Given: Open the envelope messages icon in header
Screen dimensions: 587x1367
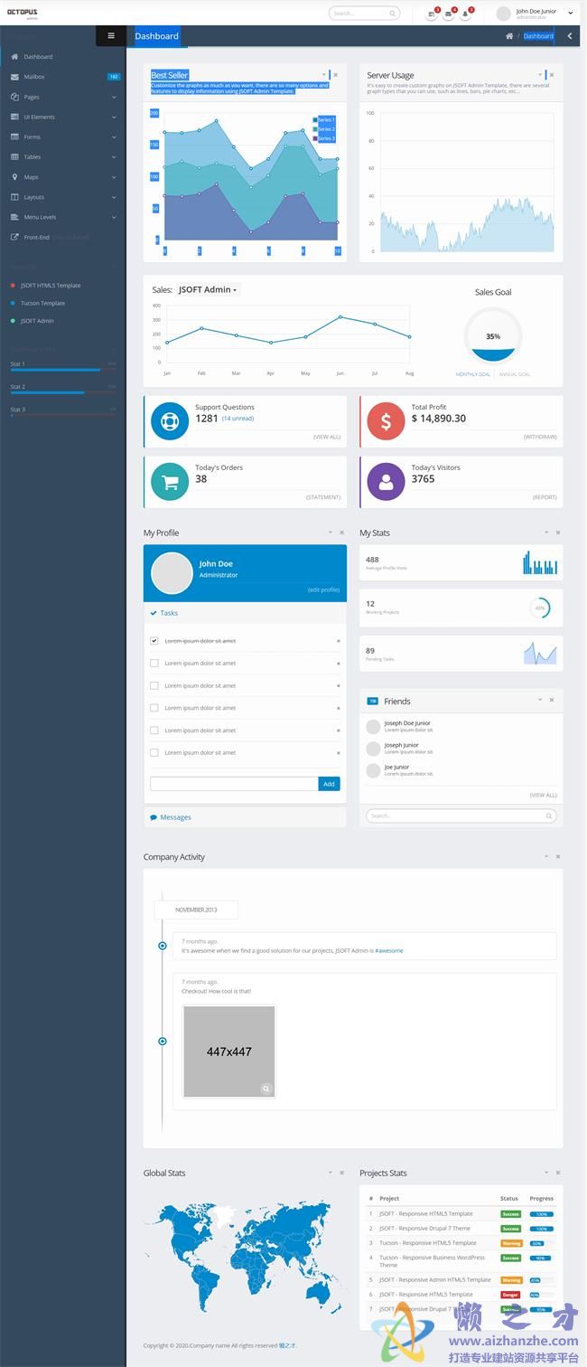Looking at the screenshot, I should pyautogui.click(x=449, y=14).
